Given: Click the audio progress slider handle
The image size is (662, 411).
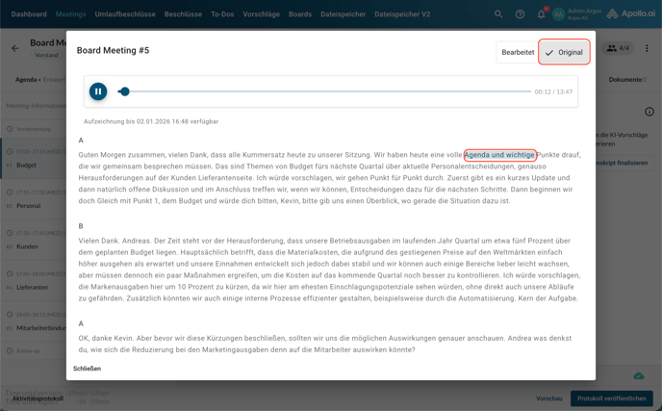Looking at the screenshot, I should 124,91.
